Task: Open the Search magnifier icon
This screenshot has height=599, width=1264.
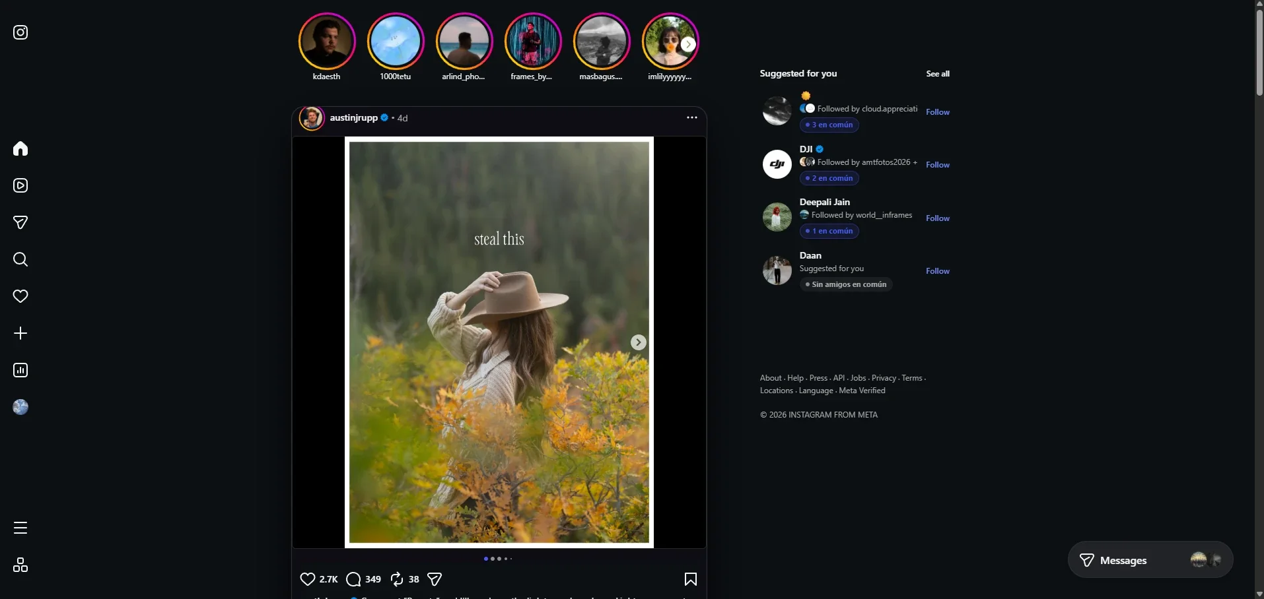Action: coord(20,259)
